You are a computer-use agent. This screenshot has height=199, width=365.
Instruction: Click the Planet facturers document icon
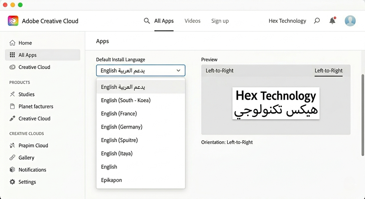tap(12, 106)
